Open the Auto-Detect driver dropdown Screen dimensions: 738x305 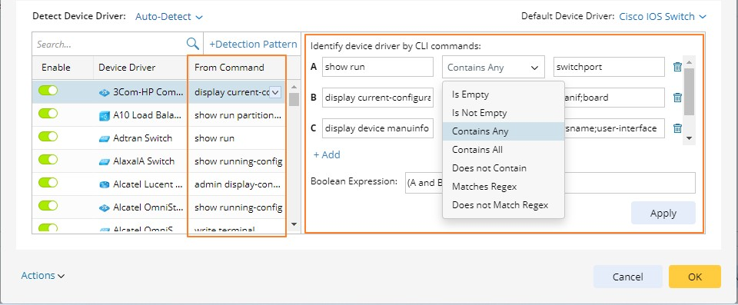[169, 16]
